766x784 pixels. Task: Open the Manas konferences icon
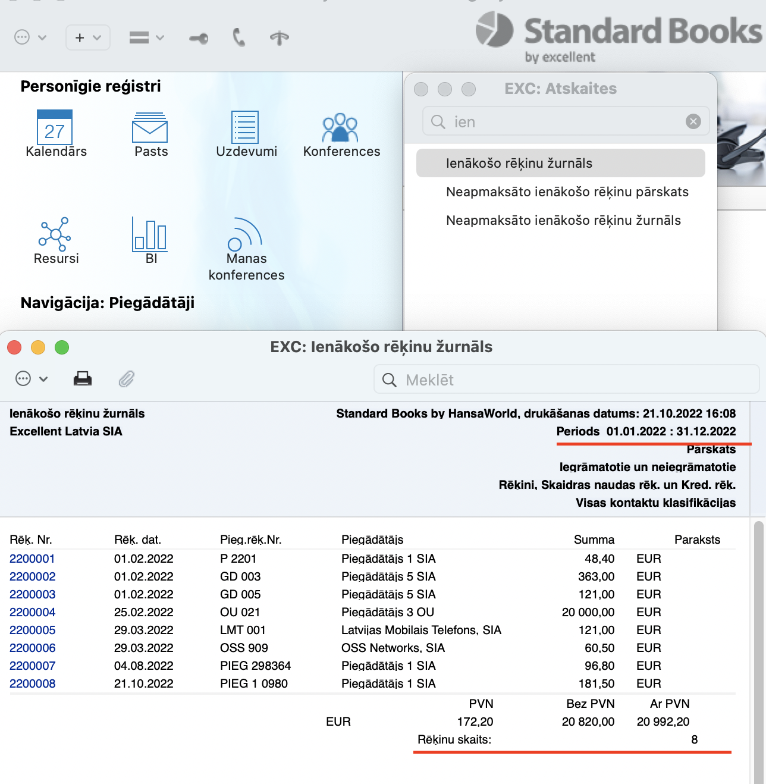click(x=245, y=234)
